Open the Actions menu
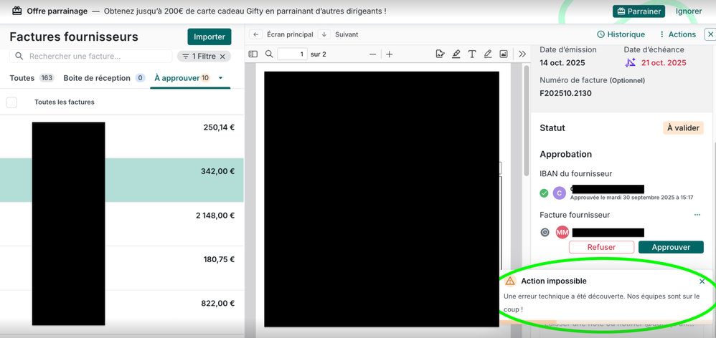 677,34
